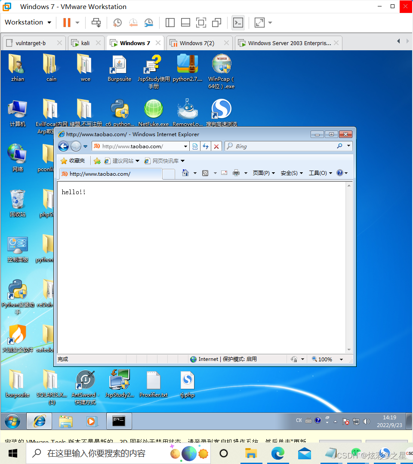Click the CH input language indicator
Viewport: 413px width, 464px height.
coord(299,421)
